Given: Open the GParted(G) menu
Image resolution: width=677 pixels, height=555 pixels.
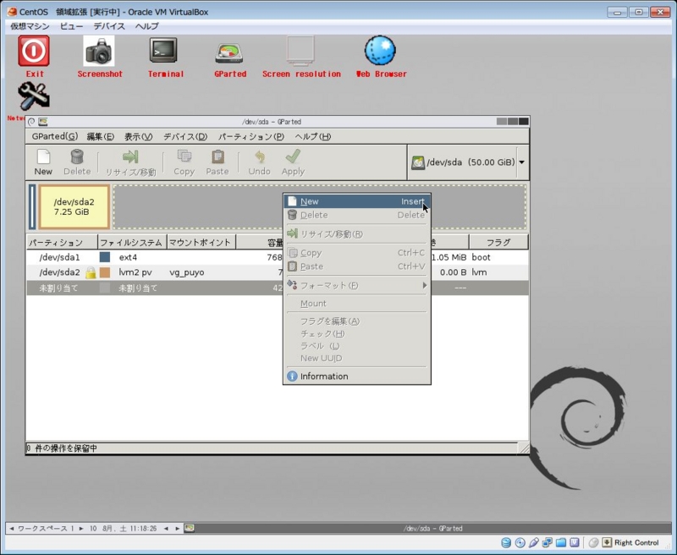Looking at the screenshot, I should pos(54,136).
